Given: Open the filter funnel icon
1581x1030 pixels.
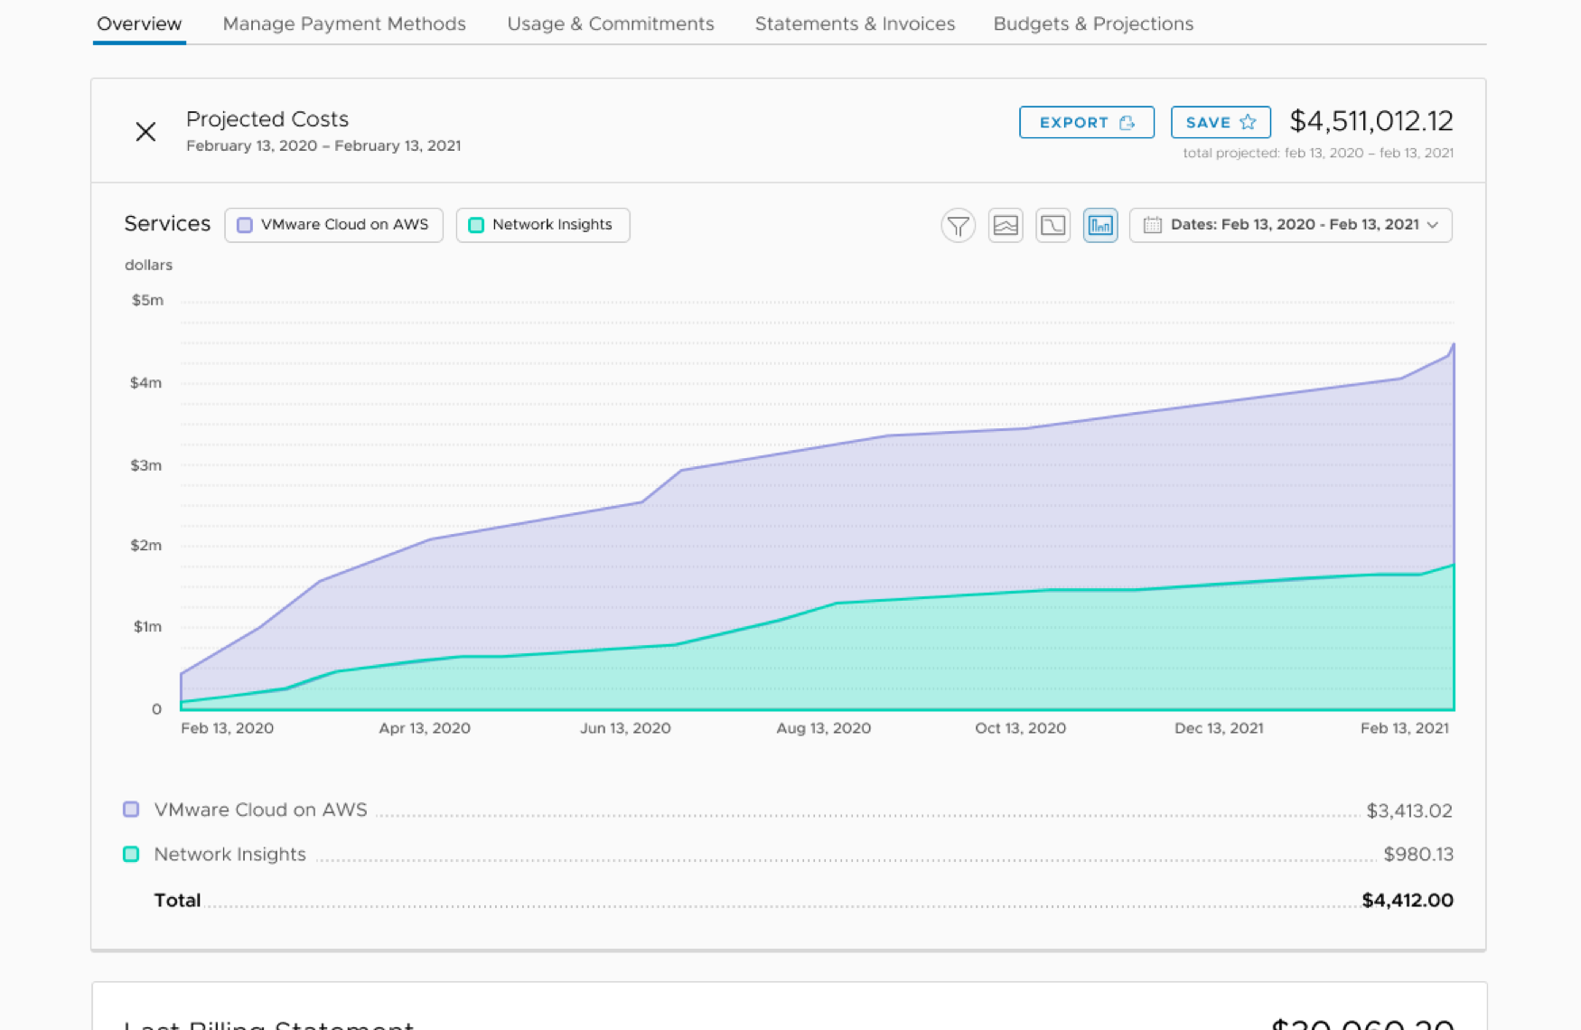Looking at the screenshot, I should point(959,225).
